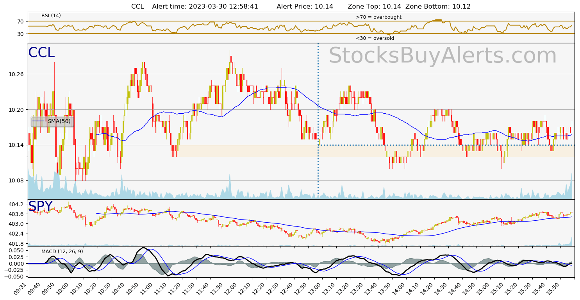Click the 0.050 MACD axis label

16,250
